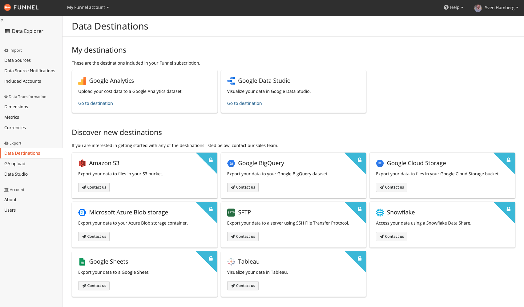Click the Google Analytics logo icon
Screen dimensions: 524x307
point(82,81)
